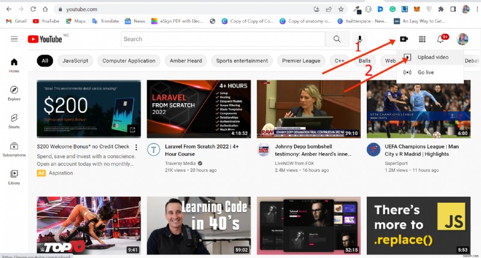Image resolution: width=481 pixels, height=258 pixels.
Task: Click the LiveNOW from FOX channel avatar
Action: [x=263, y=149]
